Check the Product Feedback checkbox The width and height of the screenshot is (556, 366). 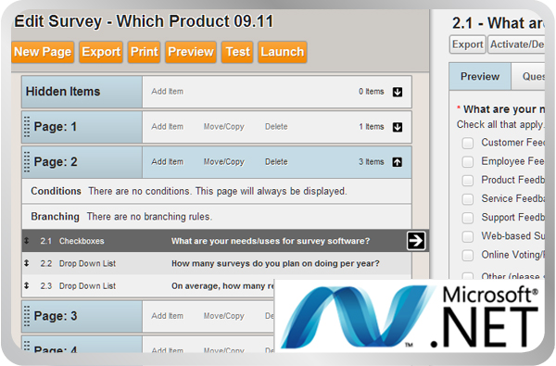tap(468, 180)
